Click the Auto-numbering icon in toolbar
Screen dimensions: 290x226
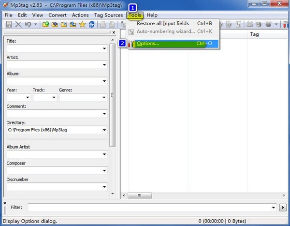238,24
